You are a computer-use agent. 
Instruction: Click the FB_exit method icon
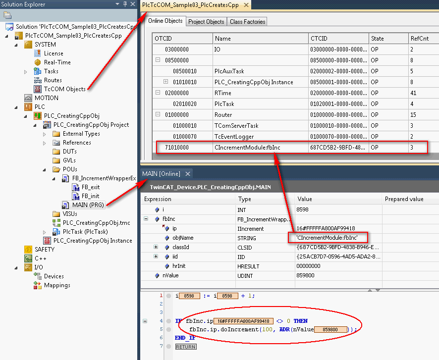[x=76, y=187]
